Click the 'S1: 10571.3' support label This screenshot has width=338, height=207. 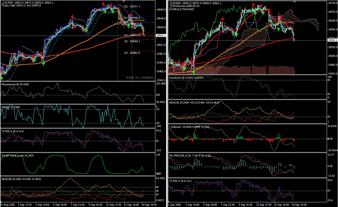point(132,35)
